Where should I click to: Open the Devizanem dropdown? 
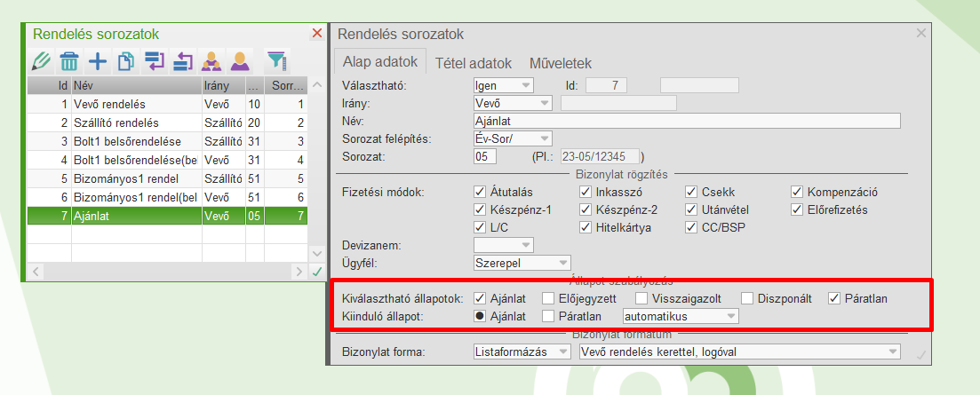[x=504, y=245]
